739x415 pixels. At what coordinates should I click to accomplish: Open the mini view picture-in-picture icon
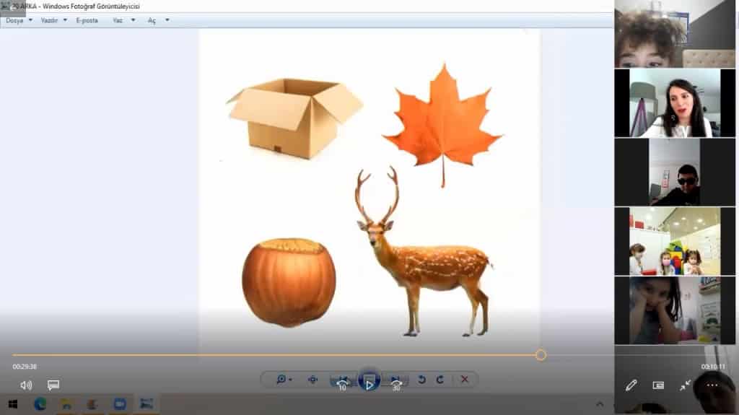click(x=658, y=385)
